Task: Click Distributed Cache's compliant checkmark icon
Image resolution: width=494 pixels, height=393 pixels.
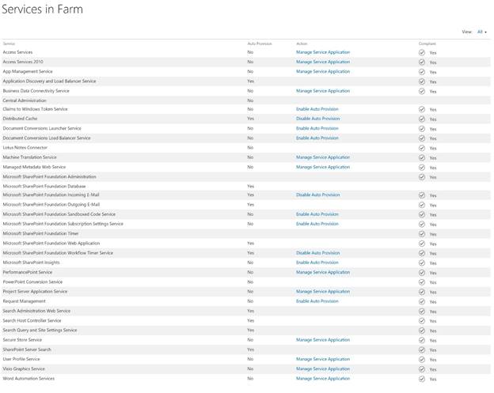Action: click(x=422, y=119)
